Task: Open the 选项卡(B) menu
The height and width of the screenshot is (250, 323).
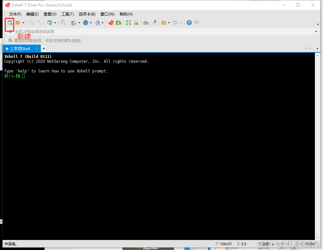Action: tap(87, 14)
